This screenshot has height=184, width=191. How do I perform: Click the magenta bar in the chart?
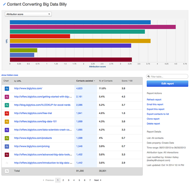[x=93, y=27]
